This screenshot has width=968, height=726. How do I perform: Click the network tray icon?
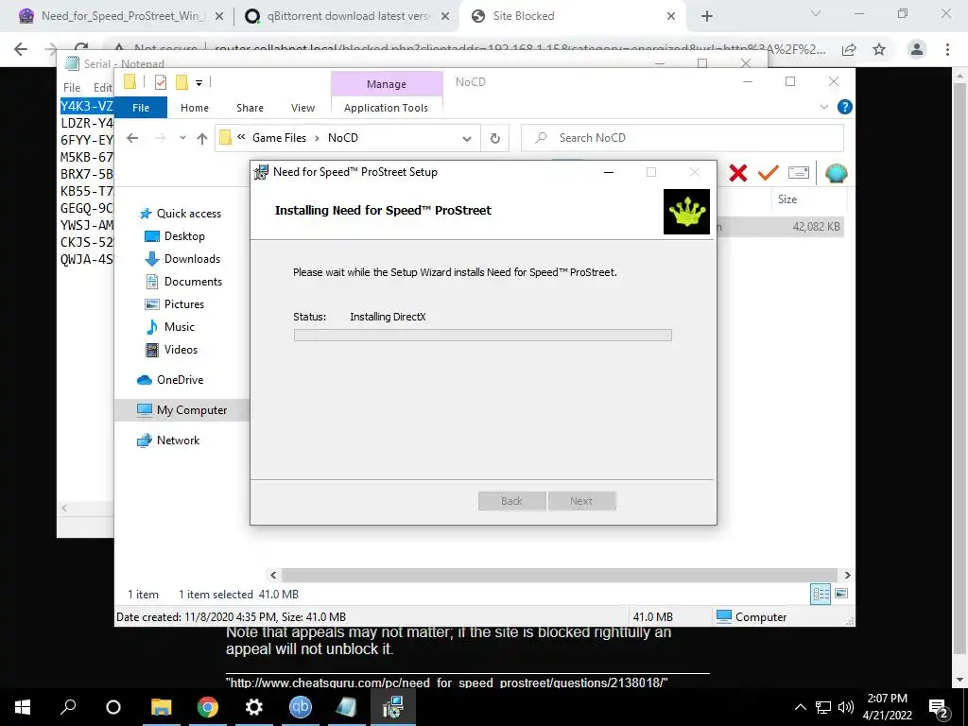[823, 707]
